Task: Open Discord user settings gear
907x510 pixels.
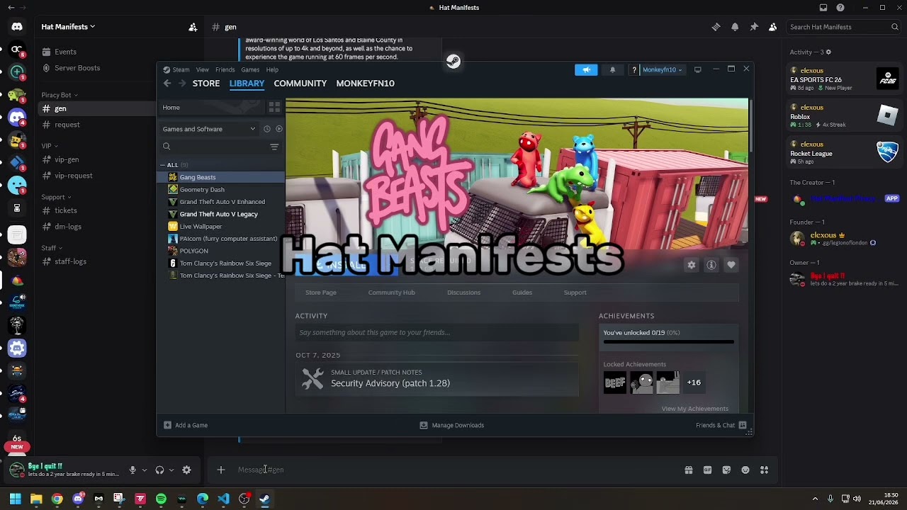Action: point(186,470)
